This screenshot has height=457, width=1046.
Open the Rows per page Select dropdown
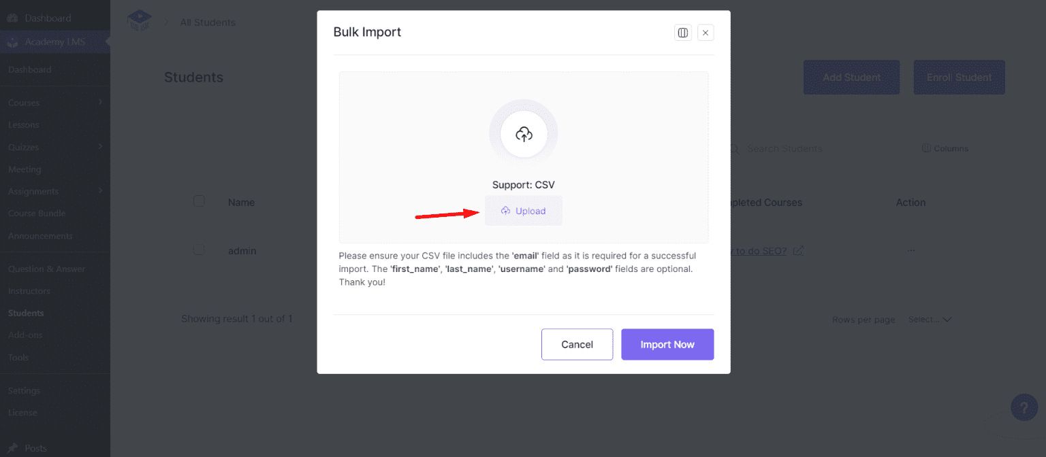pos(930,319)
